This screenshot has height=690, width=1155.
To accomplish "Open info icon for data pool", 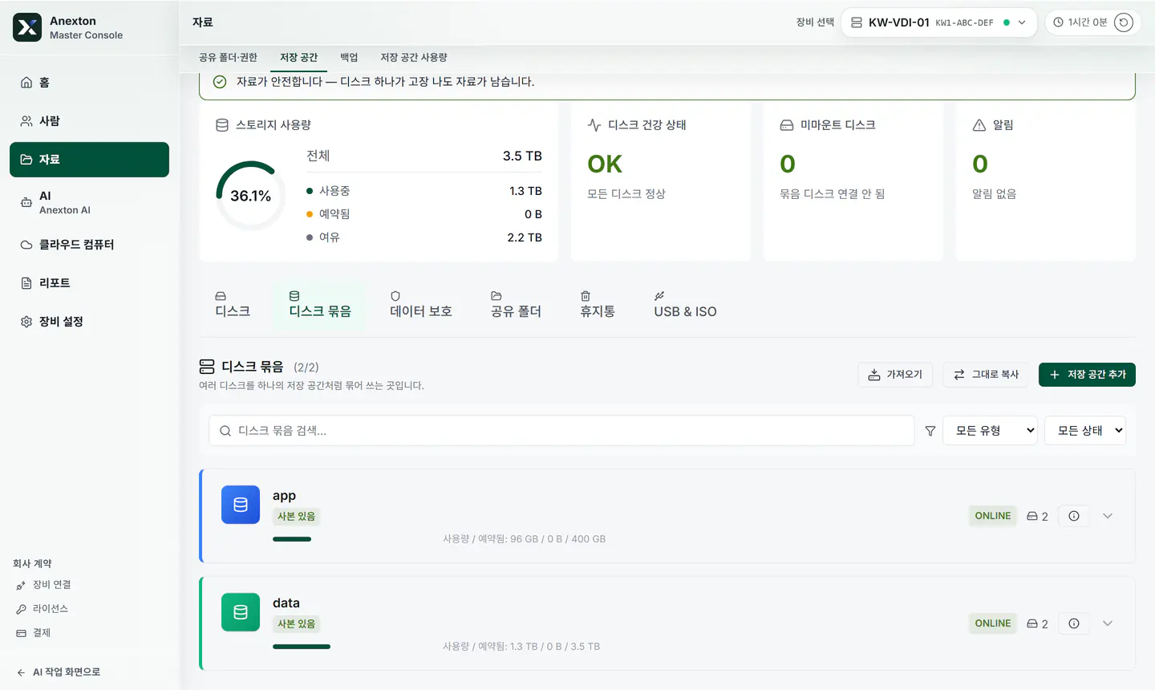I will (1074, 623).
